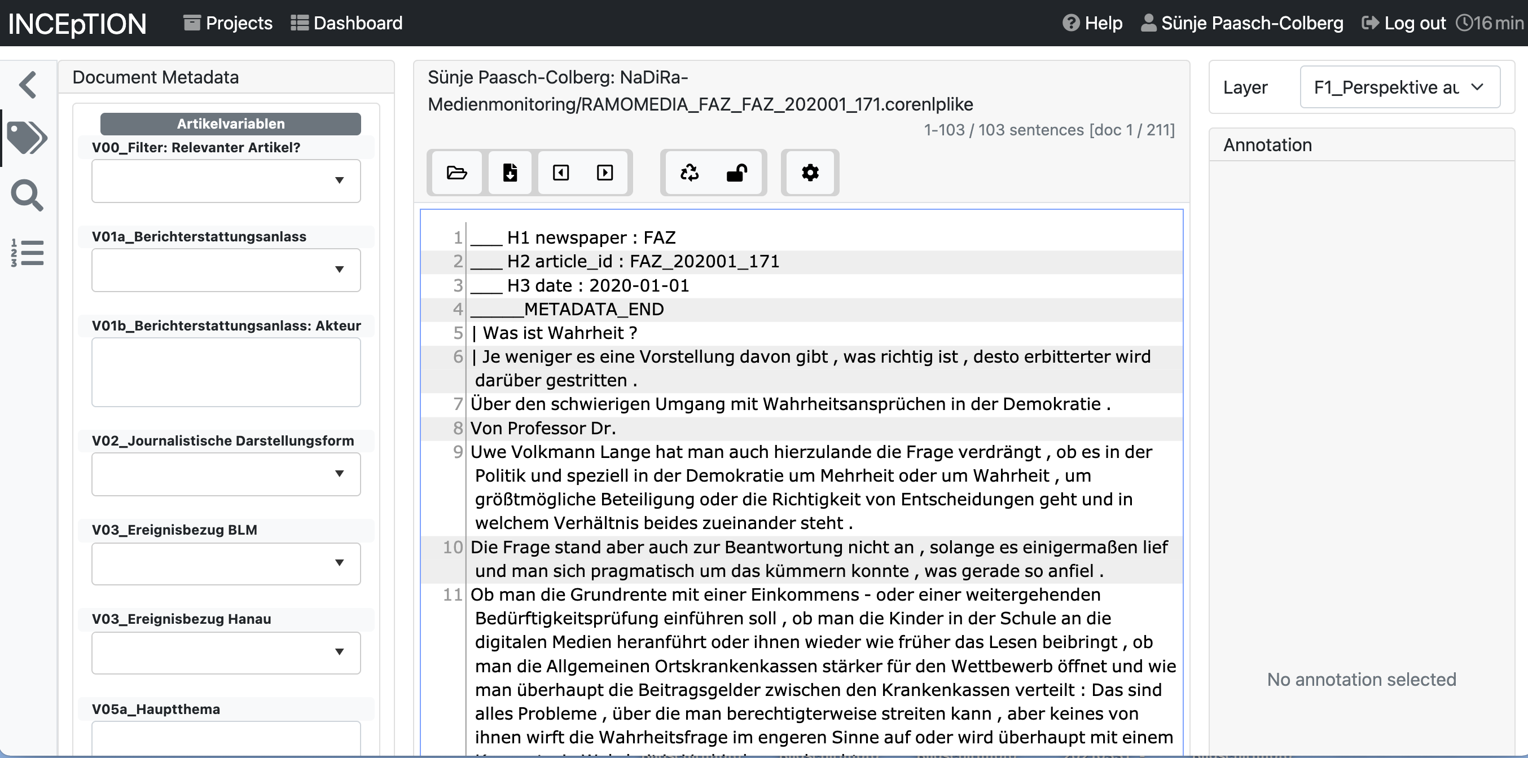Click the Log out link
This screenshot has width=1528, height=758.
click(x=1404, y=23)
